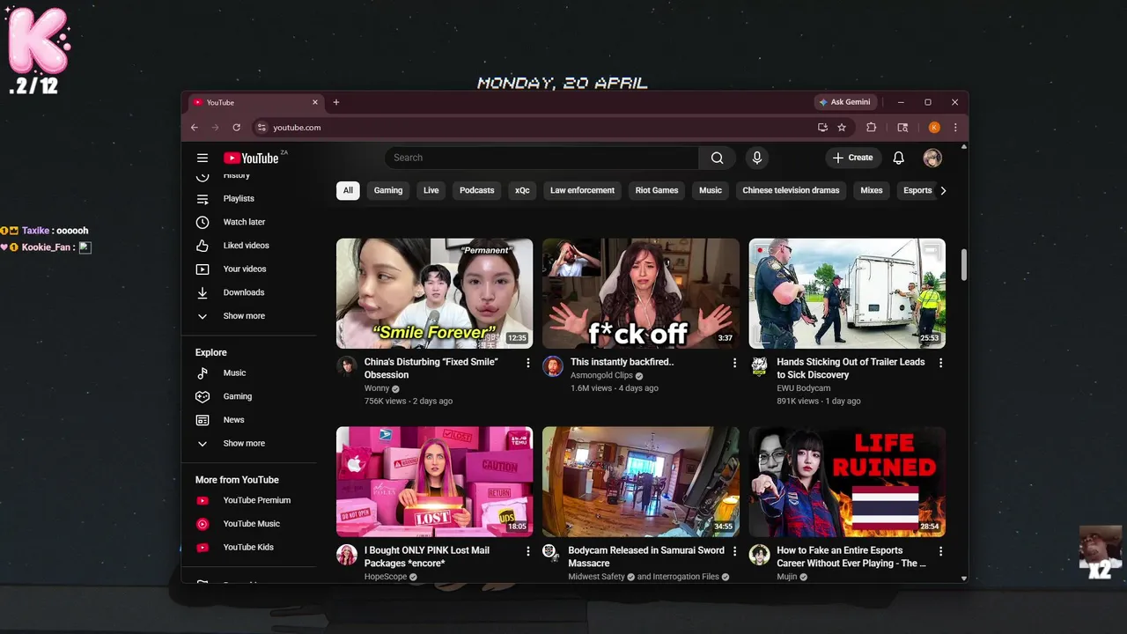1127x634 pixels.
Task: Click the YouTube search input field
Action: [541, 158]
